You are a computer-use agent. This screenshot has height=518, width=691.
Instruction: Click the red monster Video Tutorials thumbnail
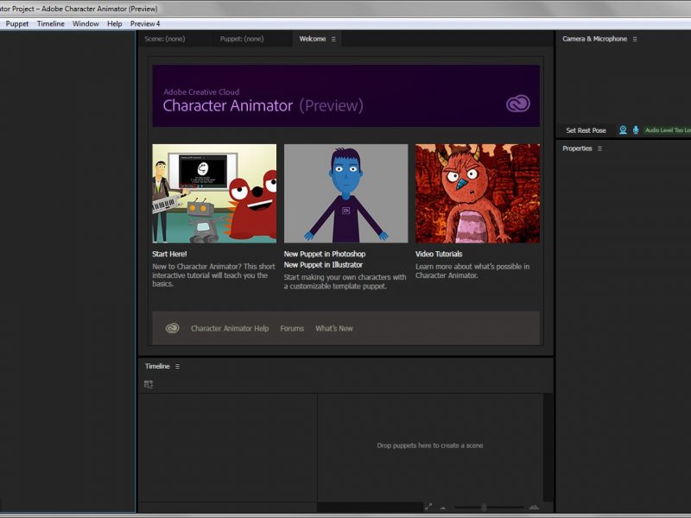pyautogui.click(x=478, y=193)
